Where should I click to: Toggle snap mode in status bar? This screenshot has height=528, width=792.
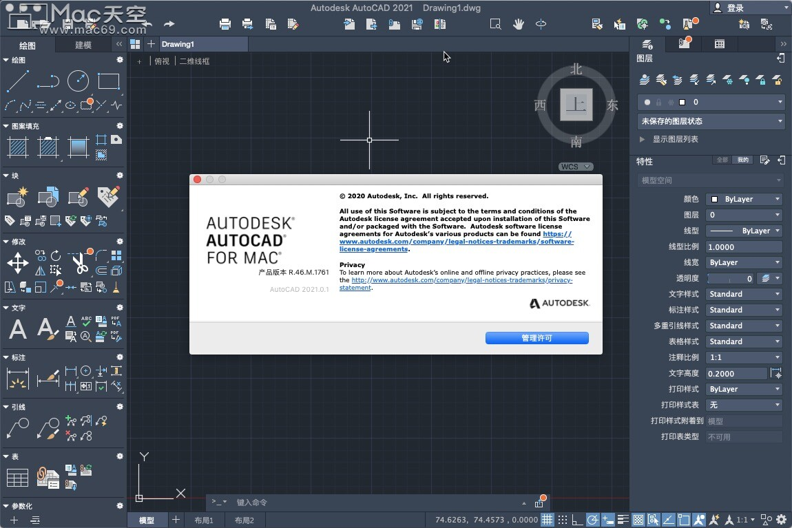pos(562,520)
